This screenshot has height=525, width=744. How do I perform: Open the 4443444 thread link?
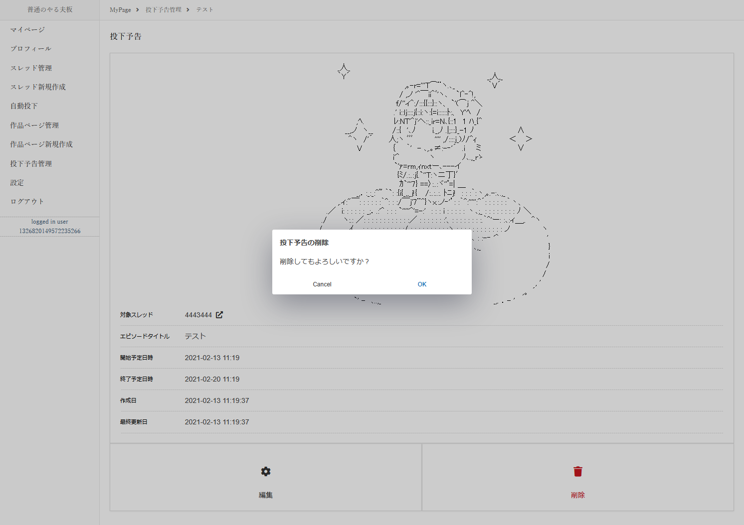[x=198, y=314]
